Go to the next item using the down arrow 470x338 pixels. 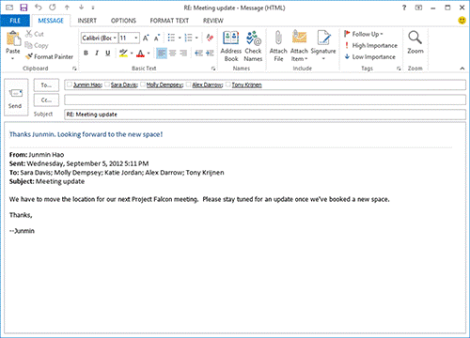(81, 8)
